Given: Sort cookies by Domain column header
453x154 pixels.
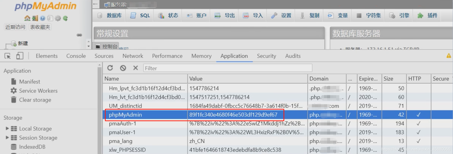Looking at the screenshot, I should tap(327, 79).
